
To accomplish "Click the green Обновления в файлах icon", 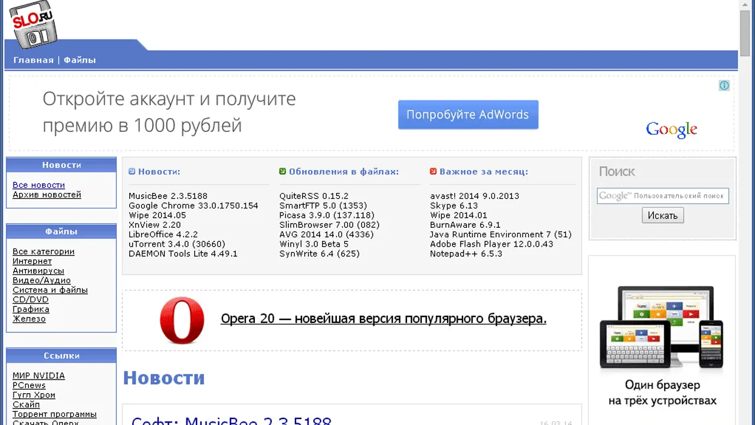I will (283, 172).
